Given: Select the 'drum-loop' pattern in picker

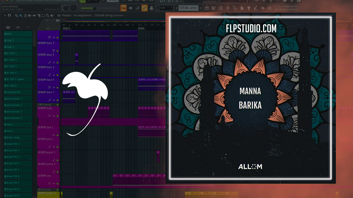Looking at the screenshot, I should [18, 137].
